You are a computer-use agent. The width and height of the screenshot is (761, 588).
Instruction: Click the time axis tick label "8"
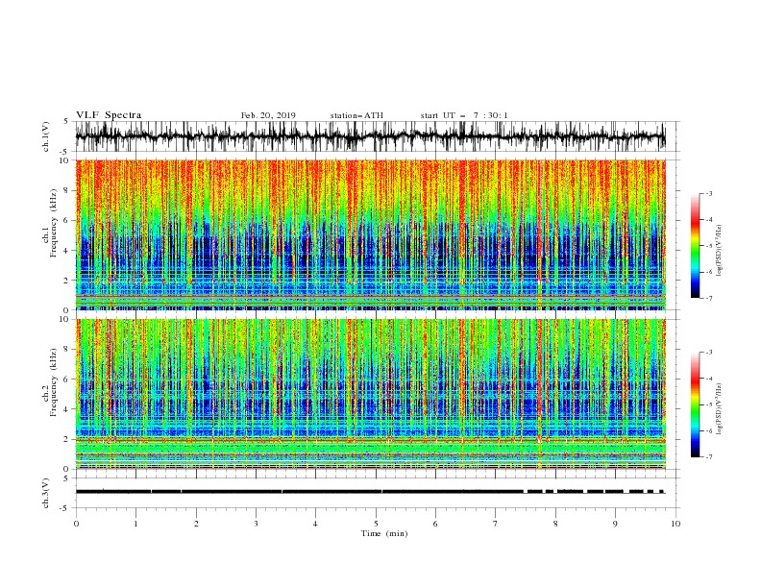(x=555, y=524)
